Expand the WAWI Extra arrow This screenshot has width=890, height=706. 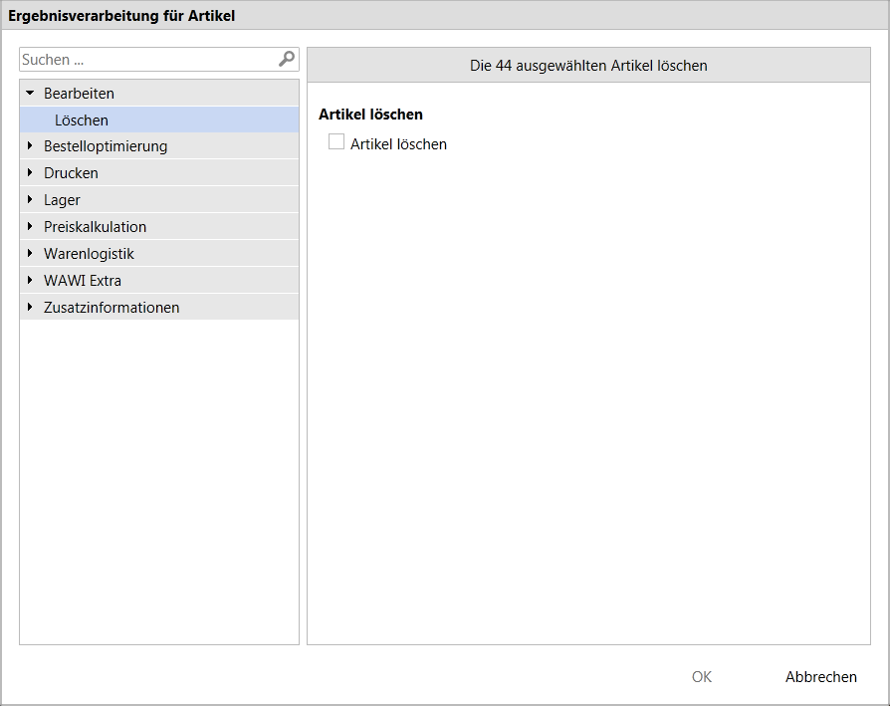(30, 280)
